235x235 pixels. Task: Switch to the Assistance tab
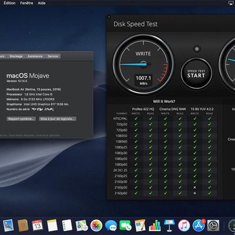(x=35, y=56)
